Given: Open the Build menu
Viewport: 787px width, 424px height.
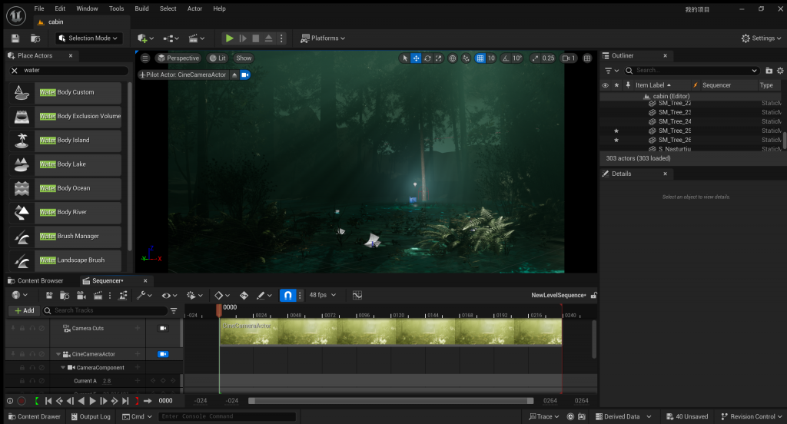Looking at the screenshot, I should (141, 8).
